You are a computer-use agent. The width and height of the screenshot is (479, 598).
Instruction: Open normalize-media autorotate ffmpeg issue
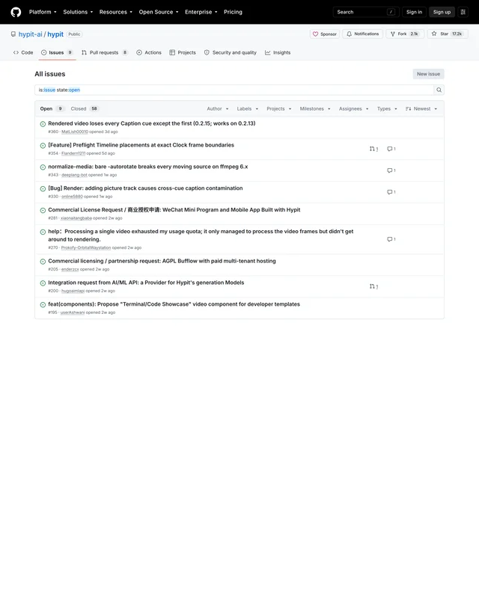pos(148,167)
